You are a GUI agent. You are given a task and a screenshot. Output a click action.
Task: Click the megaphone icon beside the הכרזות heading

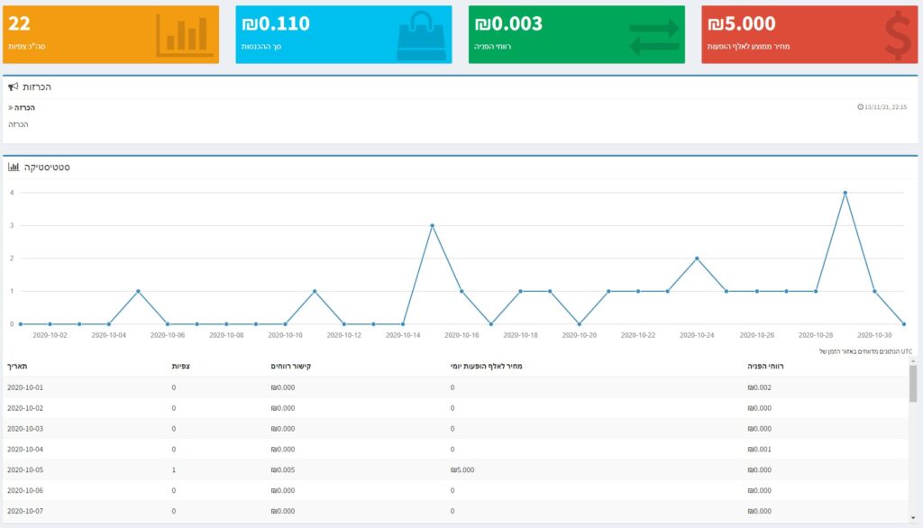coord(14,87)
